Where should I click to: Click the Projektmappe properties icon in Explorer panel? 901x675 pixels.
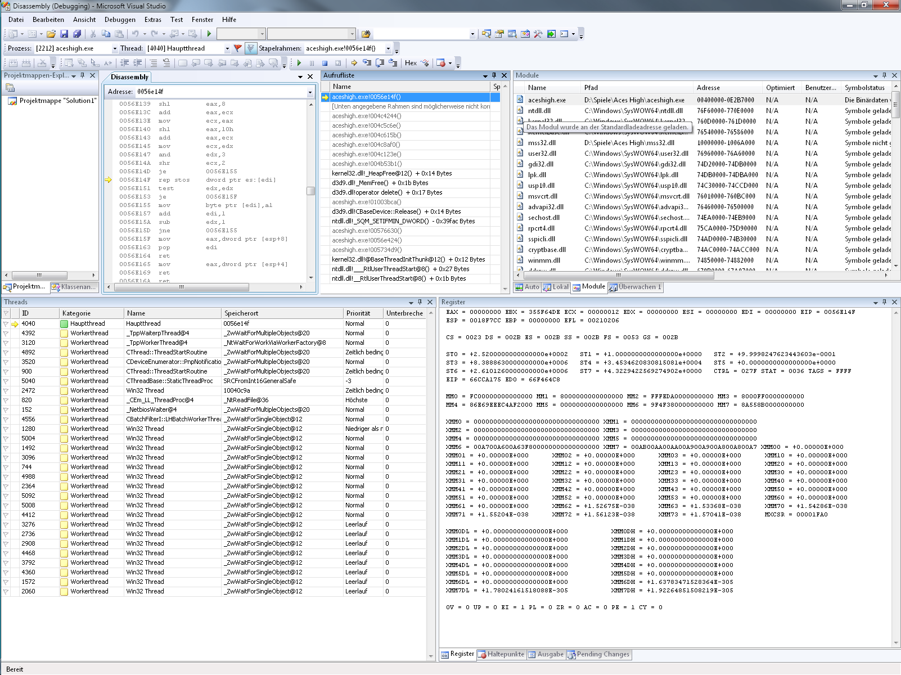[x=10, y=87]
